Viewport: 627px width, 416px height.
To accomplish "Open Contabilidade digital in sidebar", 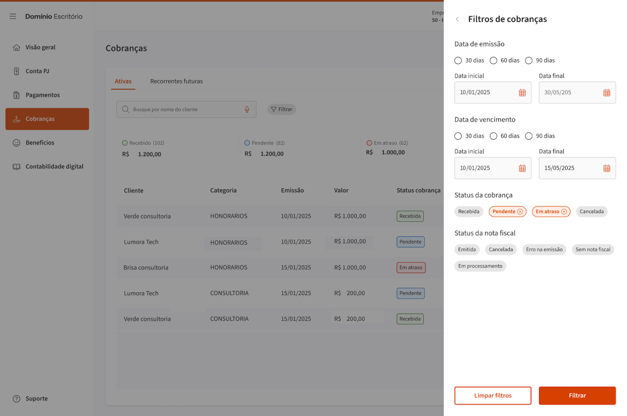I will click(54, 166).
